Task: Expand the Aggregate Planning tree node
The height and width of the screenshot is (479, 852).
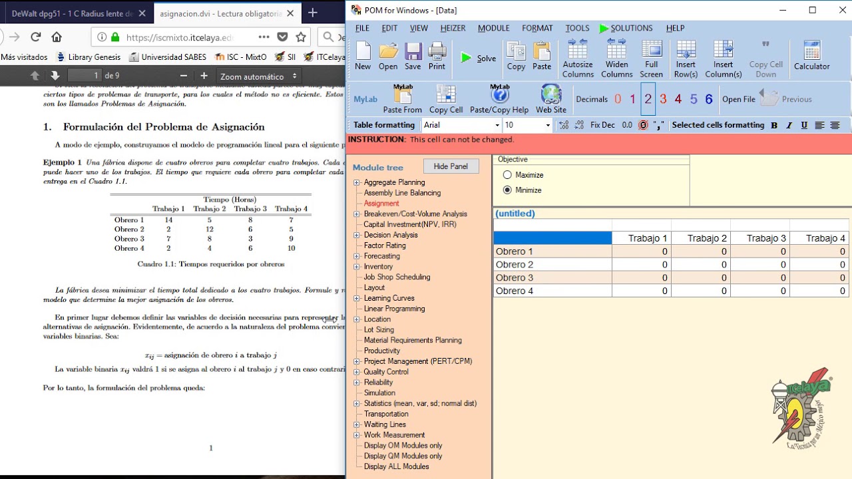Action: (357, 182)
